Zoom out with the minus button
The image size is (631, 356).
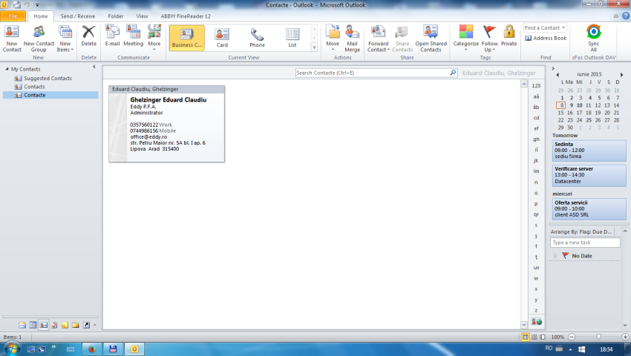pyautogui.click(x=572, y=337)
